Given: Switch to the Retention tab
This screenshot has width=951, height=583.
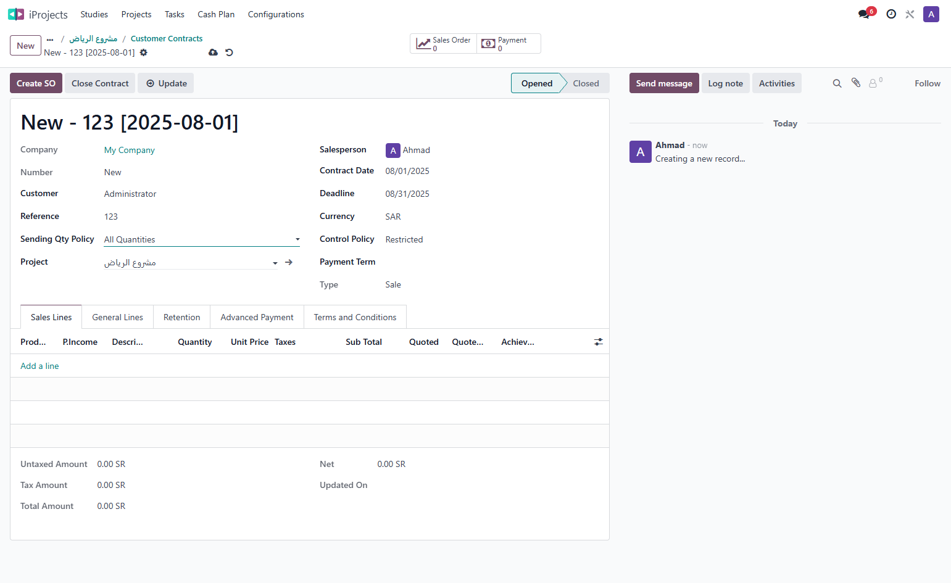Looking at the screenshot, I should click(x=182, y=317).
